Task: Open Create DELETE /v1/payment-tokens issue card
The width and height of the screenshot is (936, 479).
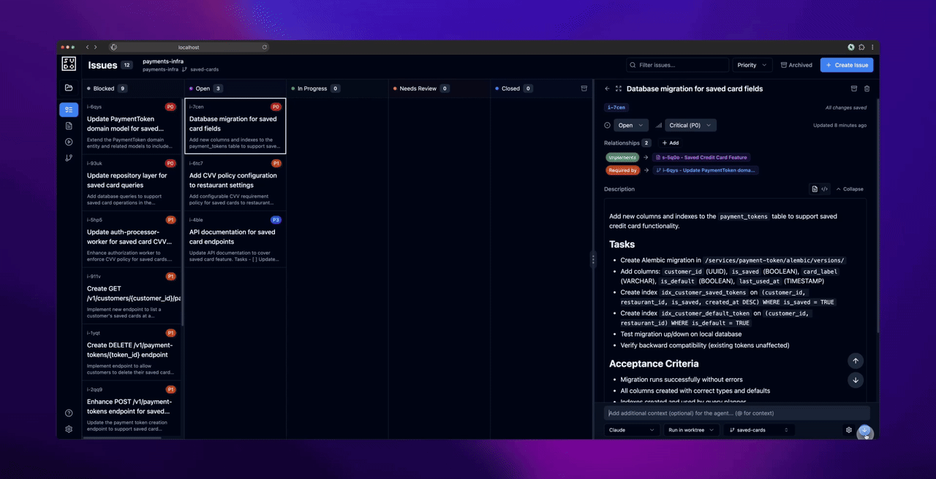Action: click(132, 352)
